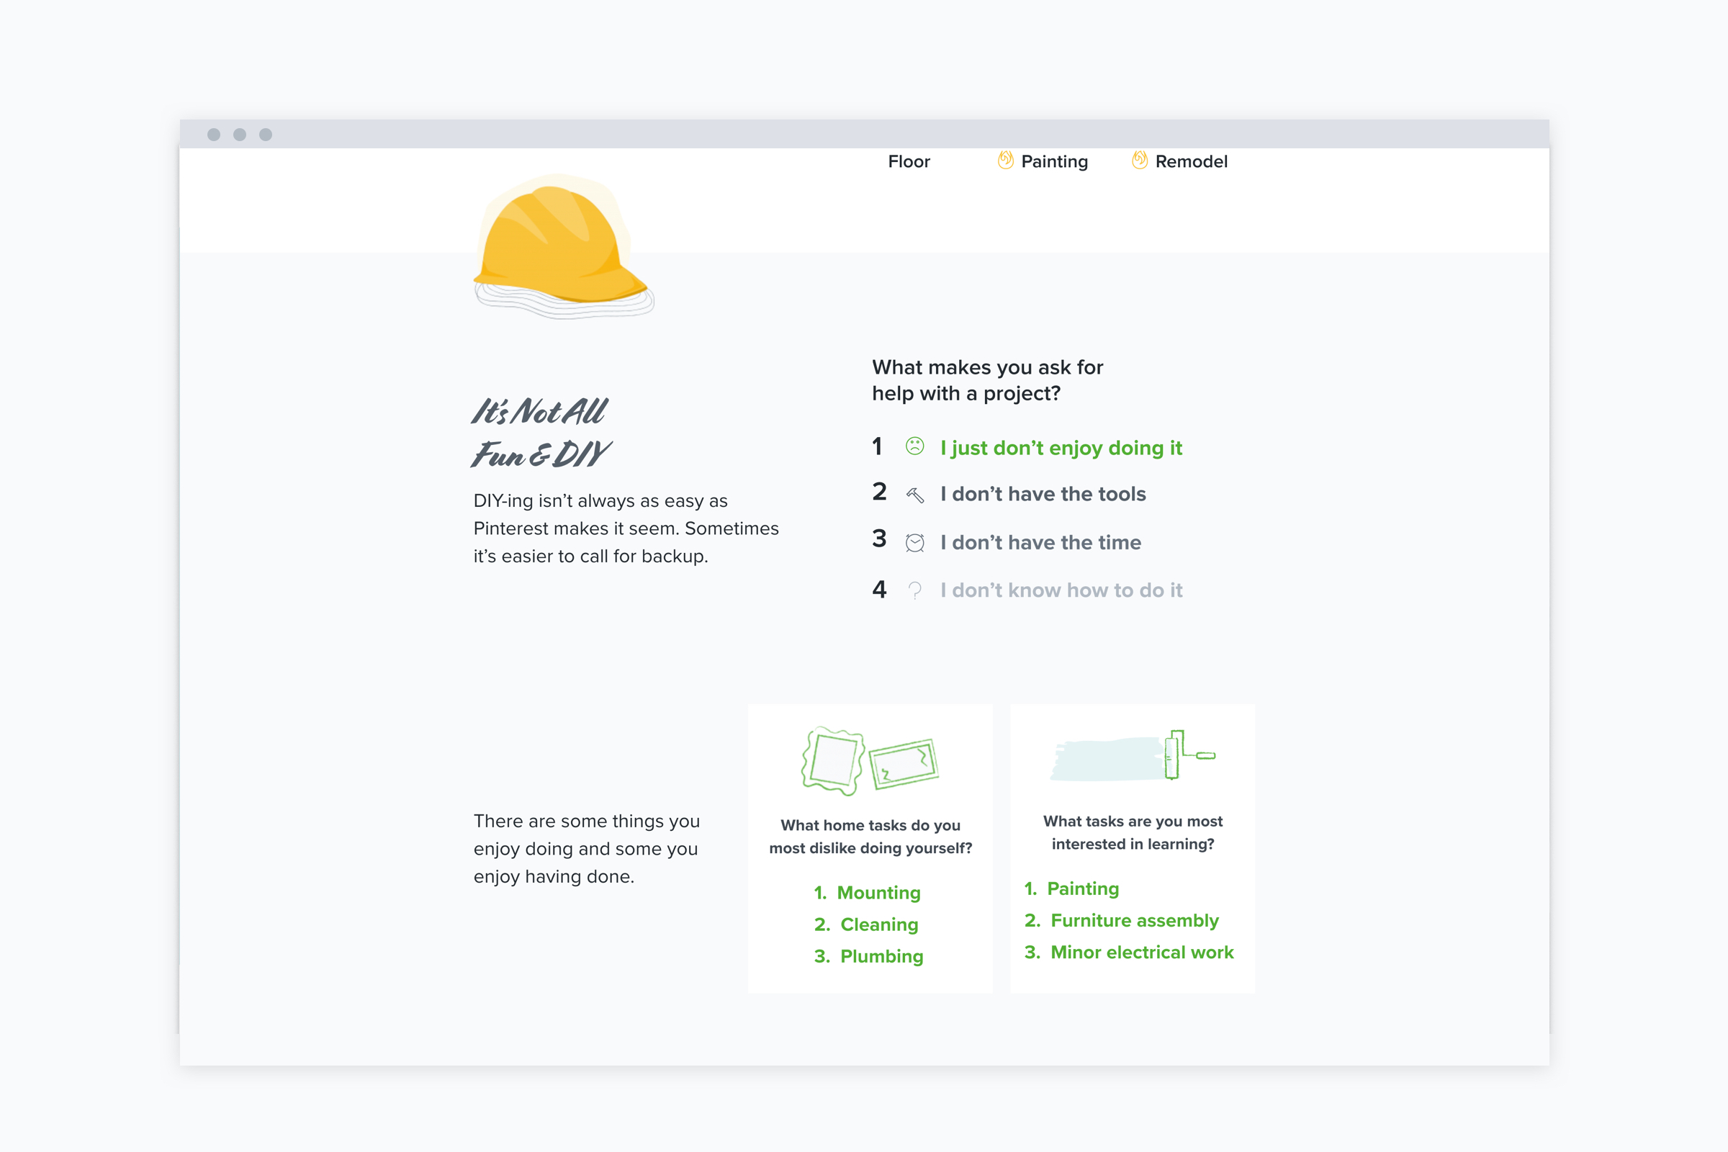The height and width of the screenshot is (1152, 1728).
Task: Click the hammer tools icon
Action: point(914,495)
